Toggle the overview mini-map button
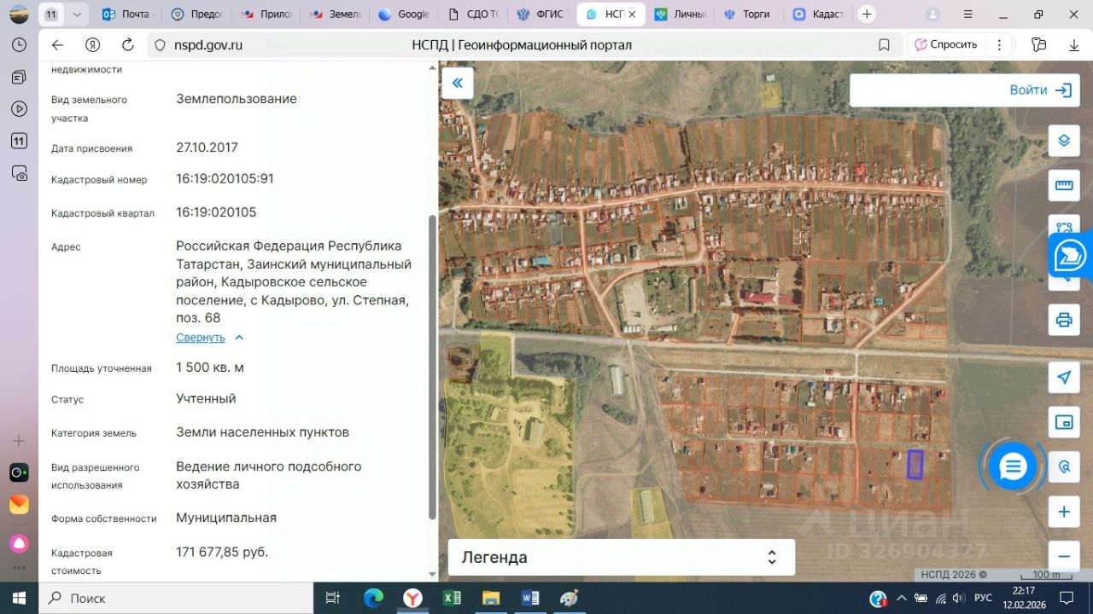The height and width of the screenshot is (614, 1093). (1064, 422)
